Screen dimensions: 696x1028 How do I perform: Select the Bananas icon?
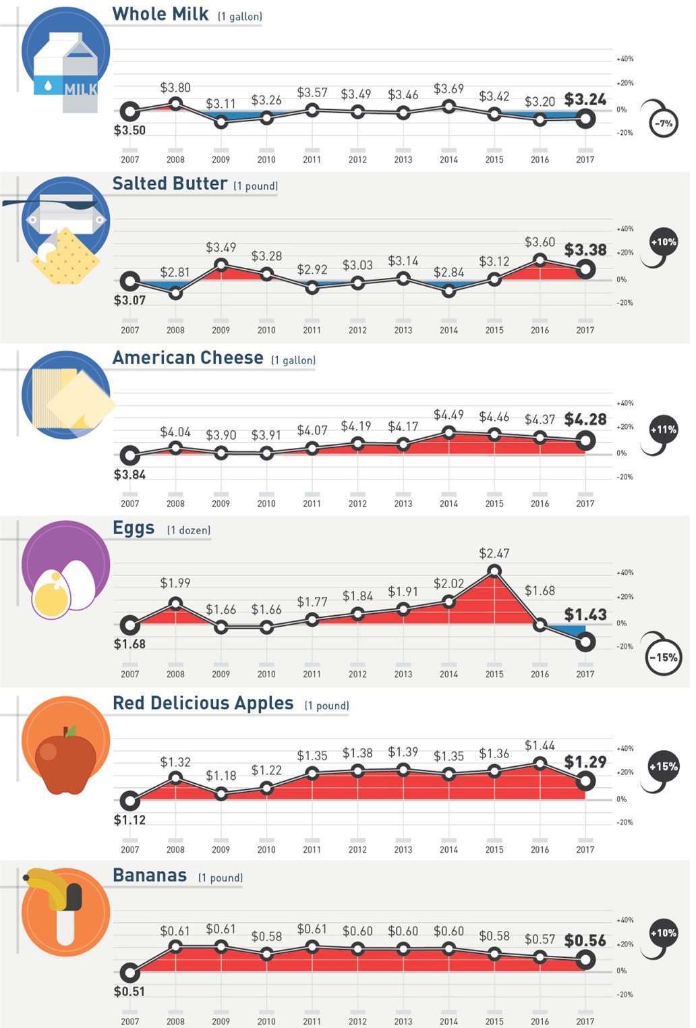[x=65, y=912]
